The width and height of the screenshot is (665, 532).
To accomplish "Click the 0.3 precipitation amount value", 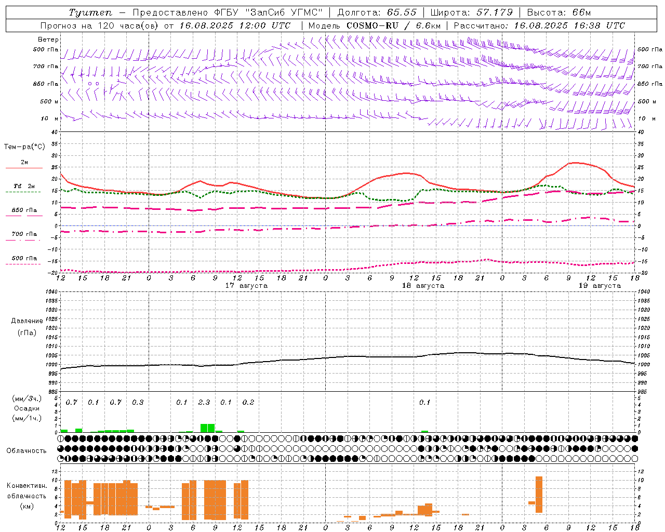I will [138, 403].
